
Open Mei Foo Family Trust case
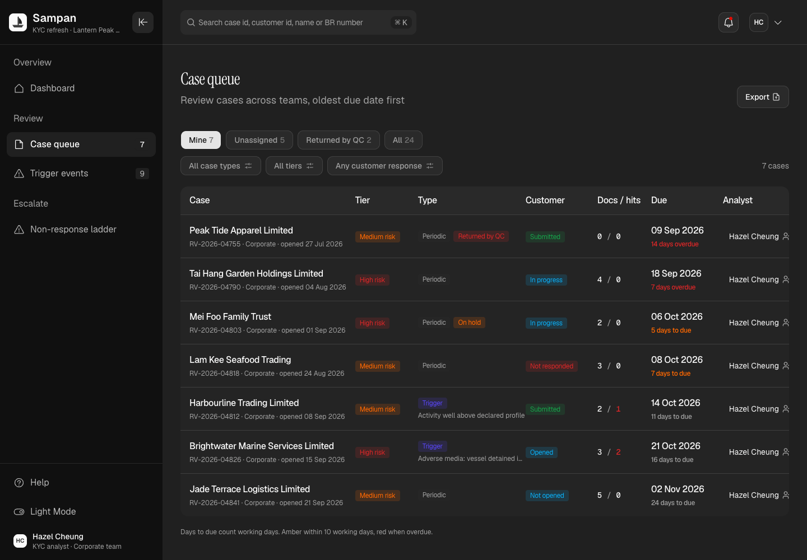coord(230,316)
